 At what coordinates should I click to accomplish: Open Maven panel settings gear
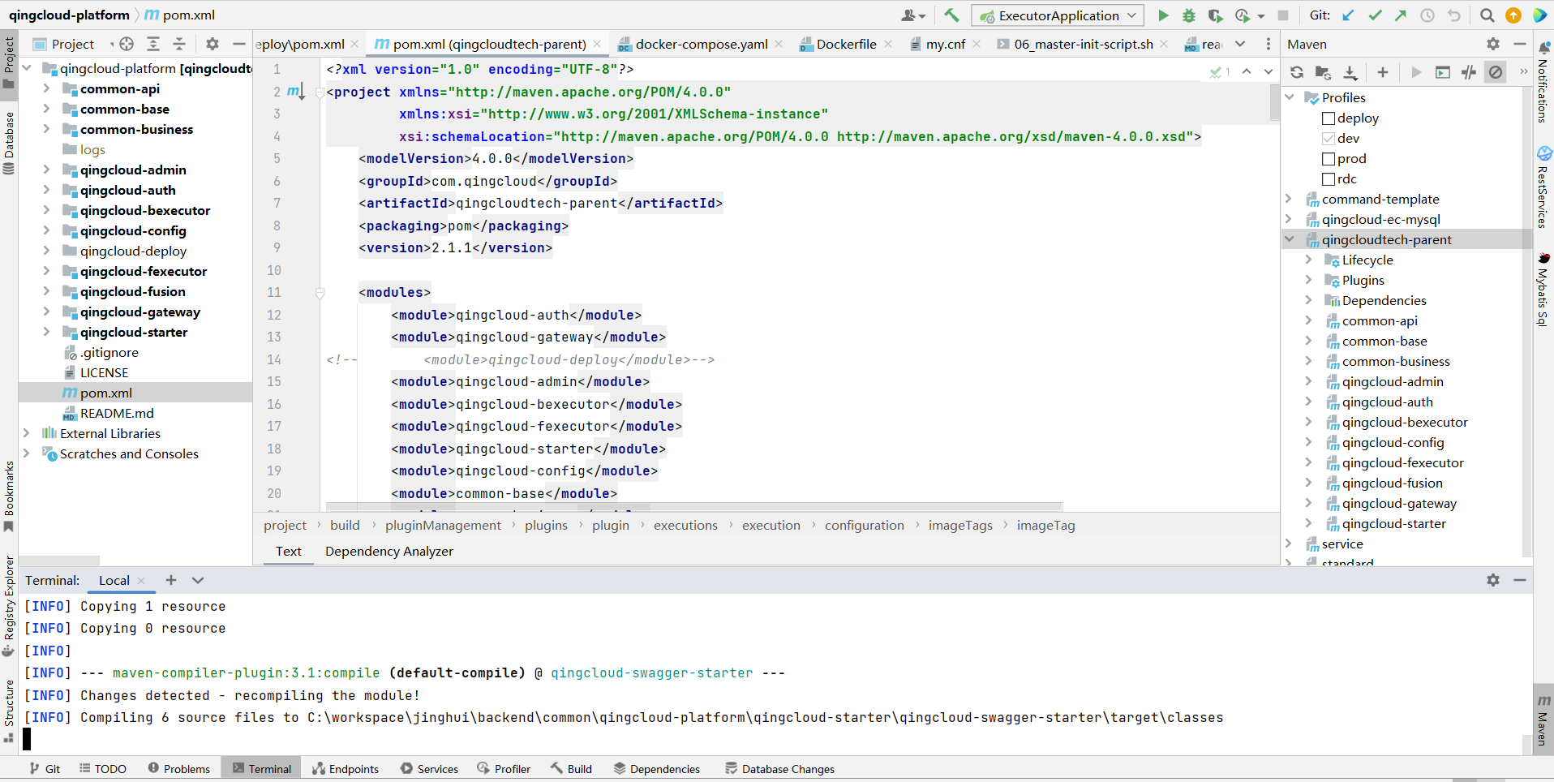[1493, 44]
